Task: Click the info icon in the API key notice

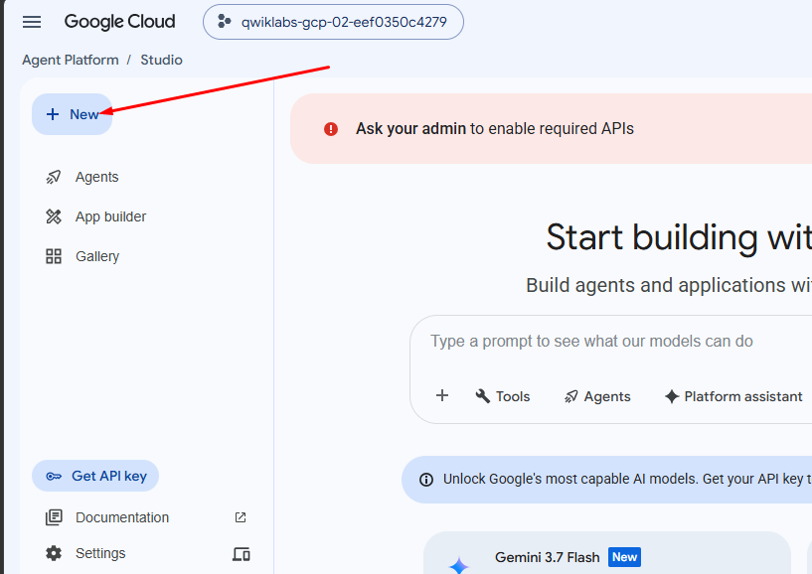Action: coord(426,480)
